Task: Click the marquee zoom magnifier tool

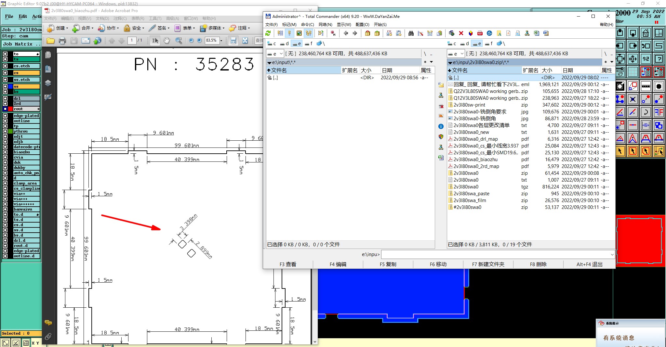Action: [179, 40]
